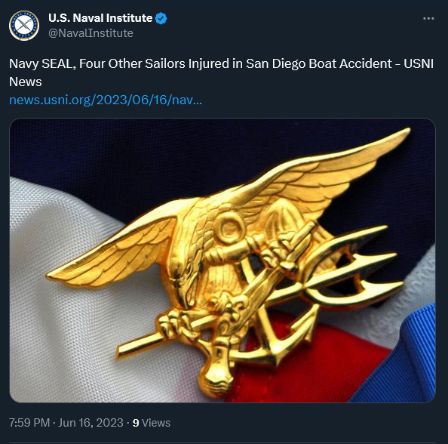
Task: Click the 7:59 PM timestamp
Action: tap(29, 423)
